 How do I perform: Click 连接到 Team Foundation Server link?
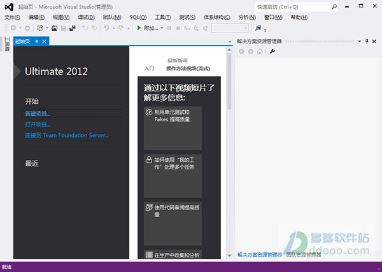click(x=67, y=135)
